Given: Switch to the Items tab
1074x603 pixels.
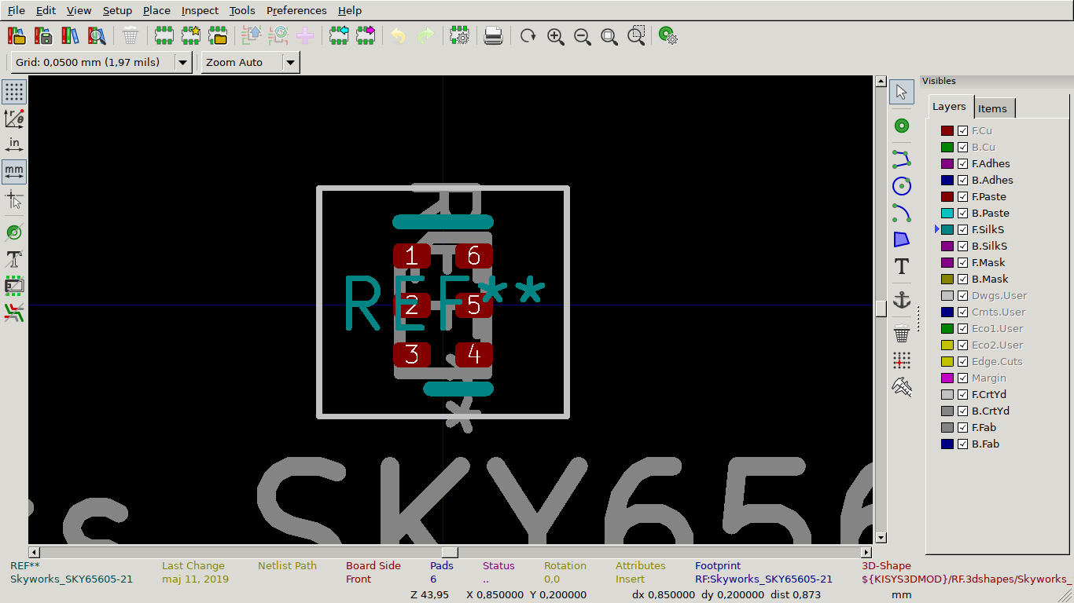Looking at the screenshot, I should coord(992,108).
